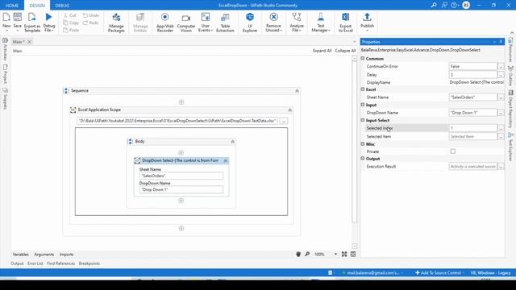Collapse the Output property group
The width and height of the screenshot is (516, 290).
click(x=363, y=158)
